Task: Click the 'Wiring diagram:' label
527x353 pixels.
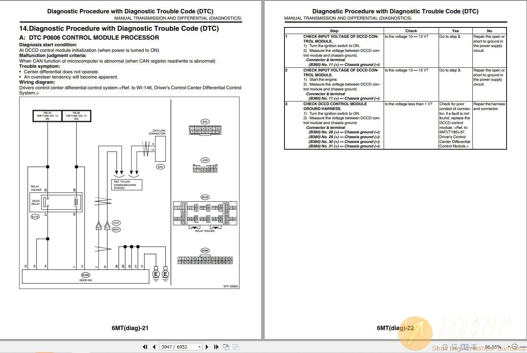Action: [37, 82]
